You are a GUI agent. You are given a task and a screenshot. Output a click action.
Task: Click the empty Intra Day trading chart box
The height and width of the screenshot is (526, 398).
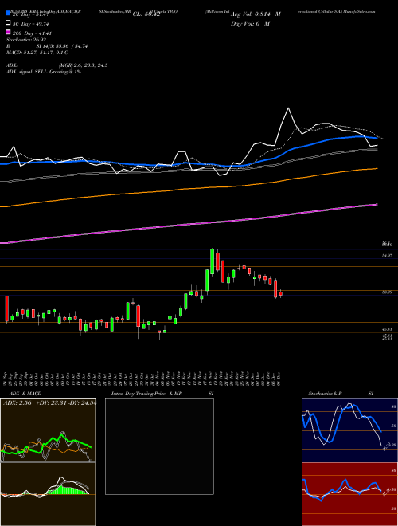[159, 446]
